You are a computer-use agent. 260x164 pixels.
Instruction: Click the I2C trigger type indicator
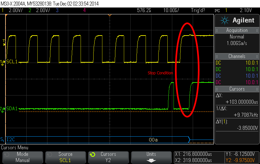coord(217,10)
